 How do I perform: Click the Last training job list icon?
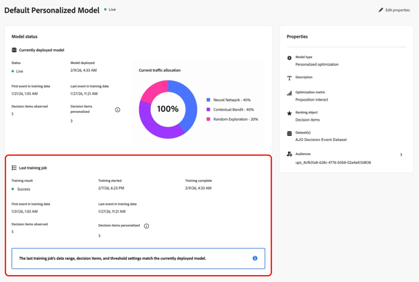[x=15, y=168]
